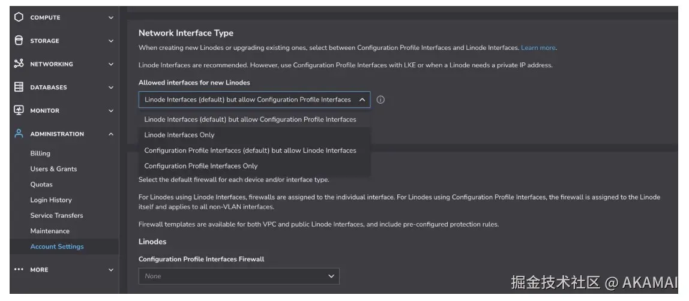Follow the Learn more link
The image size is (689, 301).
pos(538,47)
